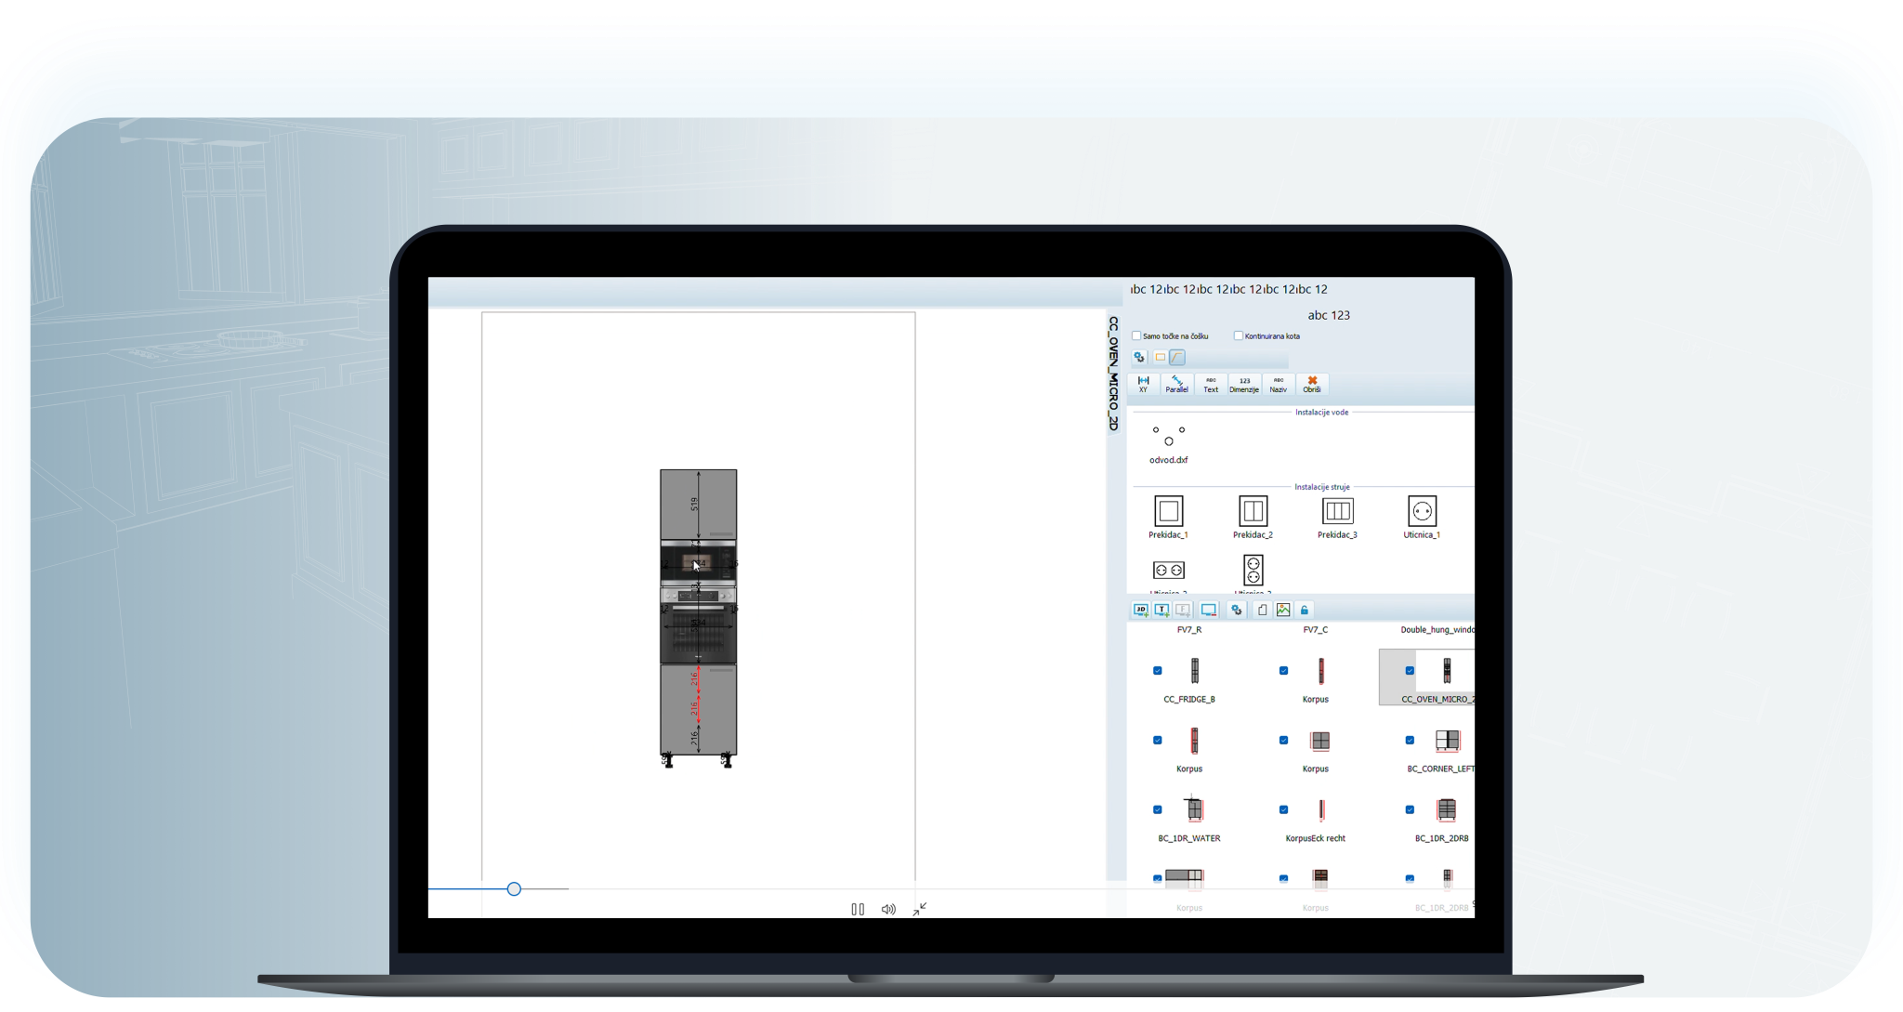Viewport: 1903px width, 1012px height.
Task: Select the Parallel dimension tool
Action: (1176, 384)
